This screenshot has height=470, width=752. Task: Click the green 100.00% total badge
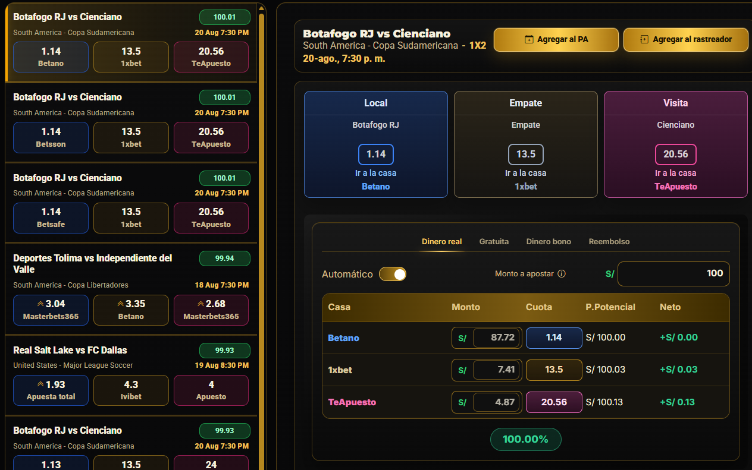[526, 439]
